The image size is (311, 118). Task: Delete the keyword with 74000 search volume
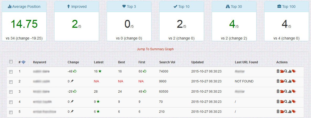tap(278, 71)
